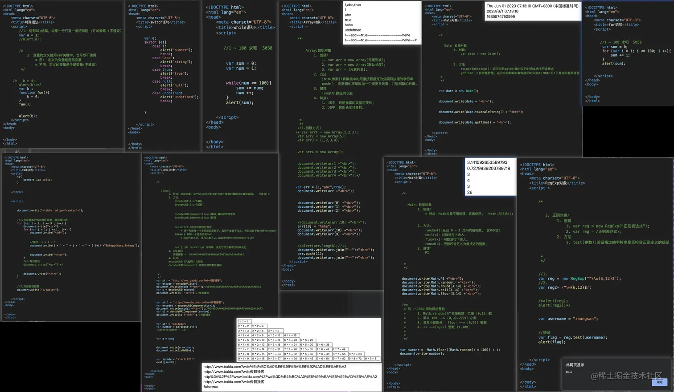Image resolution: width=674 pixels, height=392 pixels.
Task: Click the 'falsetrue' output line
Action: coord(211,387)
